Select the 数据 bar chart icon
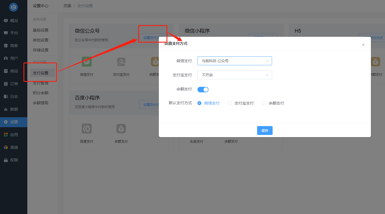The image size is (385, 214). pyautogui.click(x=6, y=109)
